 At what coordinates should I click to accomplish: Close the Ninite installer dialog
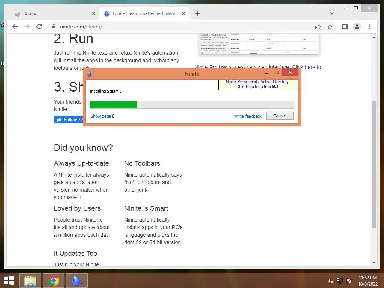point(290,72)
